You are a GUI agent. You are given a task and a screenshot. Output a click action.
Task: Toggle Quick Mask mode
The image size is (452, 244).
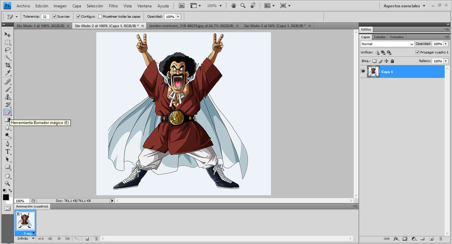point(7,208)
